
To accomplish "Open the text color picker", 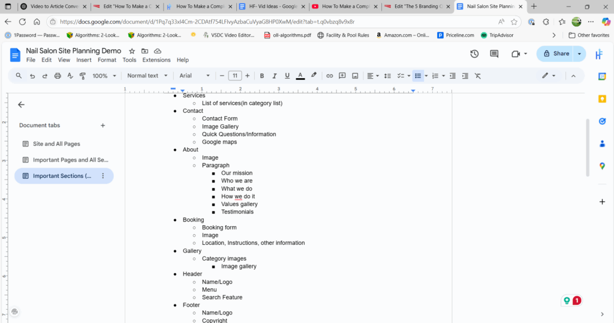I will [x=300, y=76].
